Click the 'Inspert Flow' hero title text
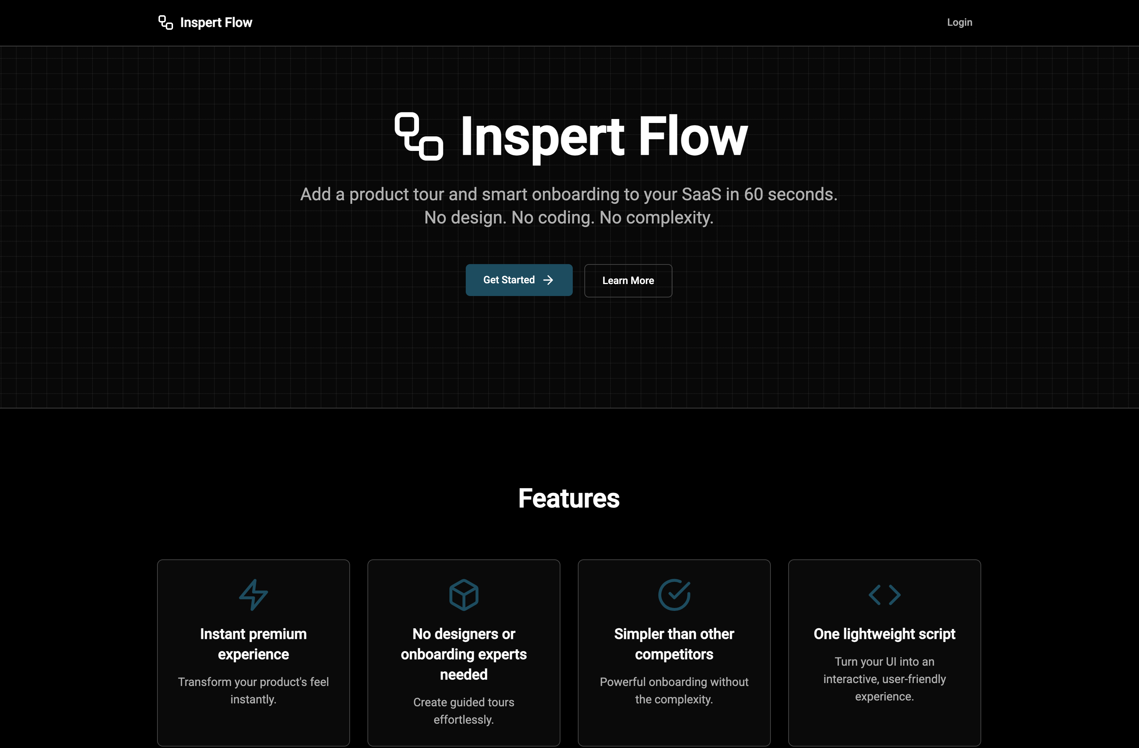The height and width of the screenshot is (748, 1139). tap(603, 136)
